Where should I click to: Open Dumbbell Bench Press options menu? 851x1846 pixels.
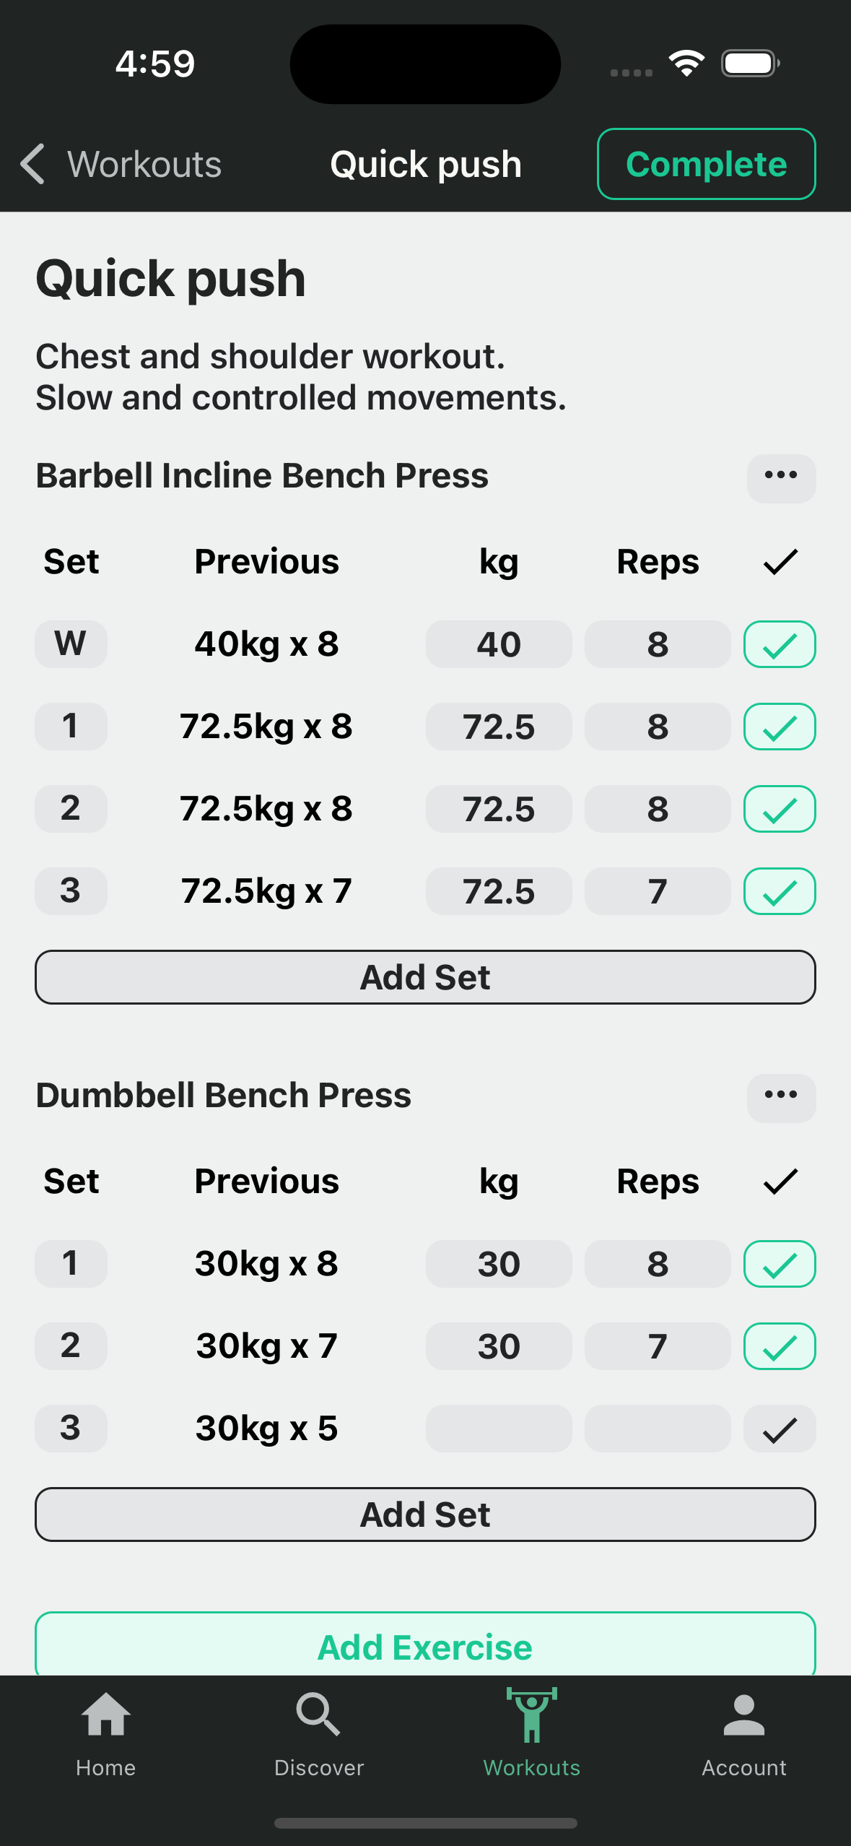[x=781, y=1096]
